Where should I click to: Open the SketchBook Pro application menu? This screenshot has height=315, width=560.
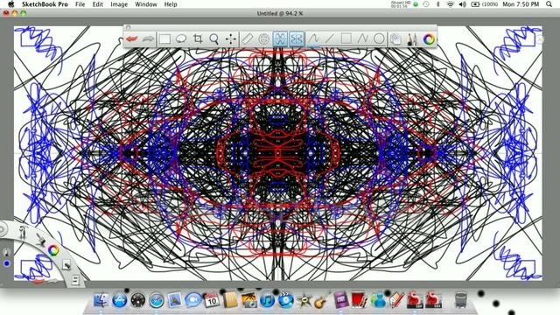click(x=45, y=4)
